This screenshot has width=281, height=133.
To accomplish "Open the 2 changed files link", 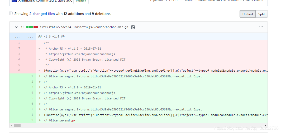I will tap(42, 14).
